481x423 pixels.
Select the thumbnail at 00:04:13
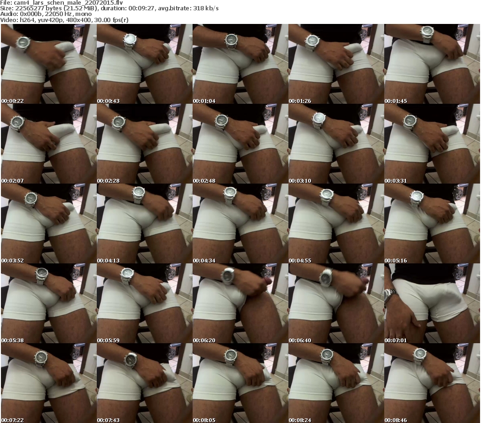[x=145, y=223]
